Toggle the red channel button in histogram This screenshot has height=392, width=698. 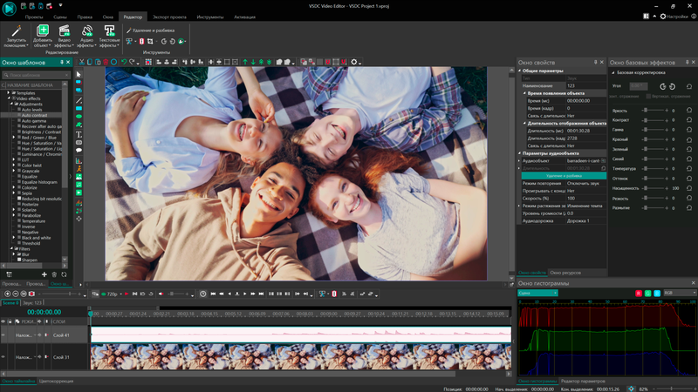tap(639, 293)
